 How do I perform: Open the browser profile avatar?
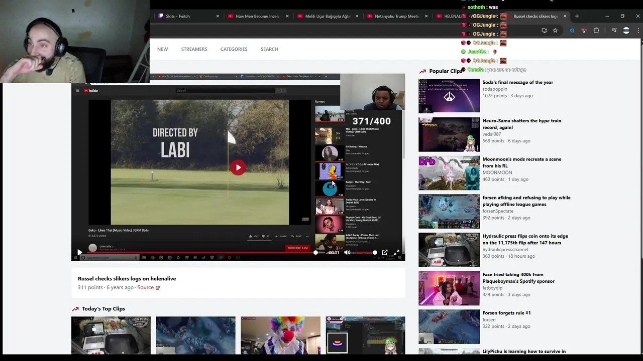[x=626, y=31]
